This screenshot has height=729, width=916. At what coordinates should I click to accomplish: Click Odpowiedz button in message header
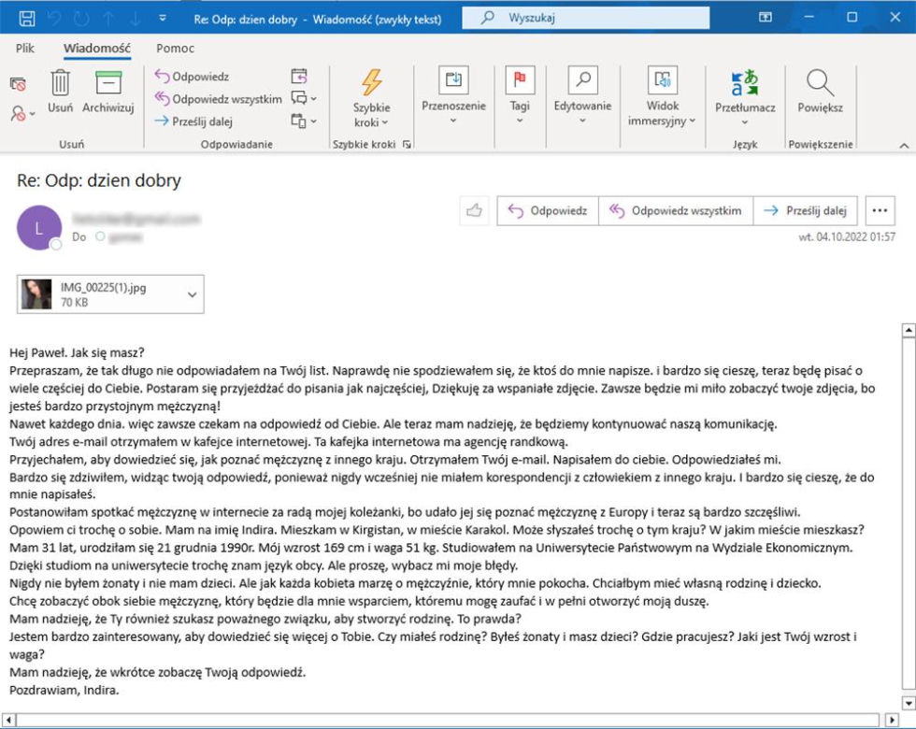pyautogui.click(x=548, y=210)
